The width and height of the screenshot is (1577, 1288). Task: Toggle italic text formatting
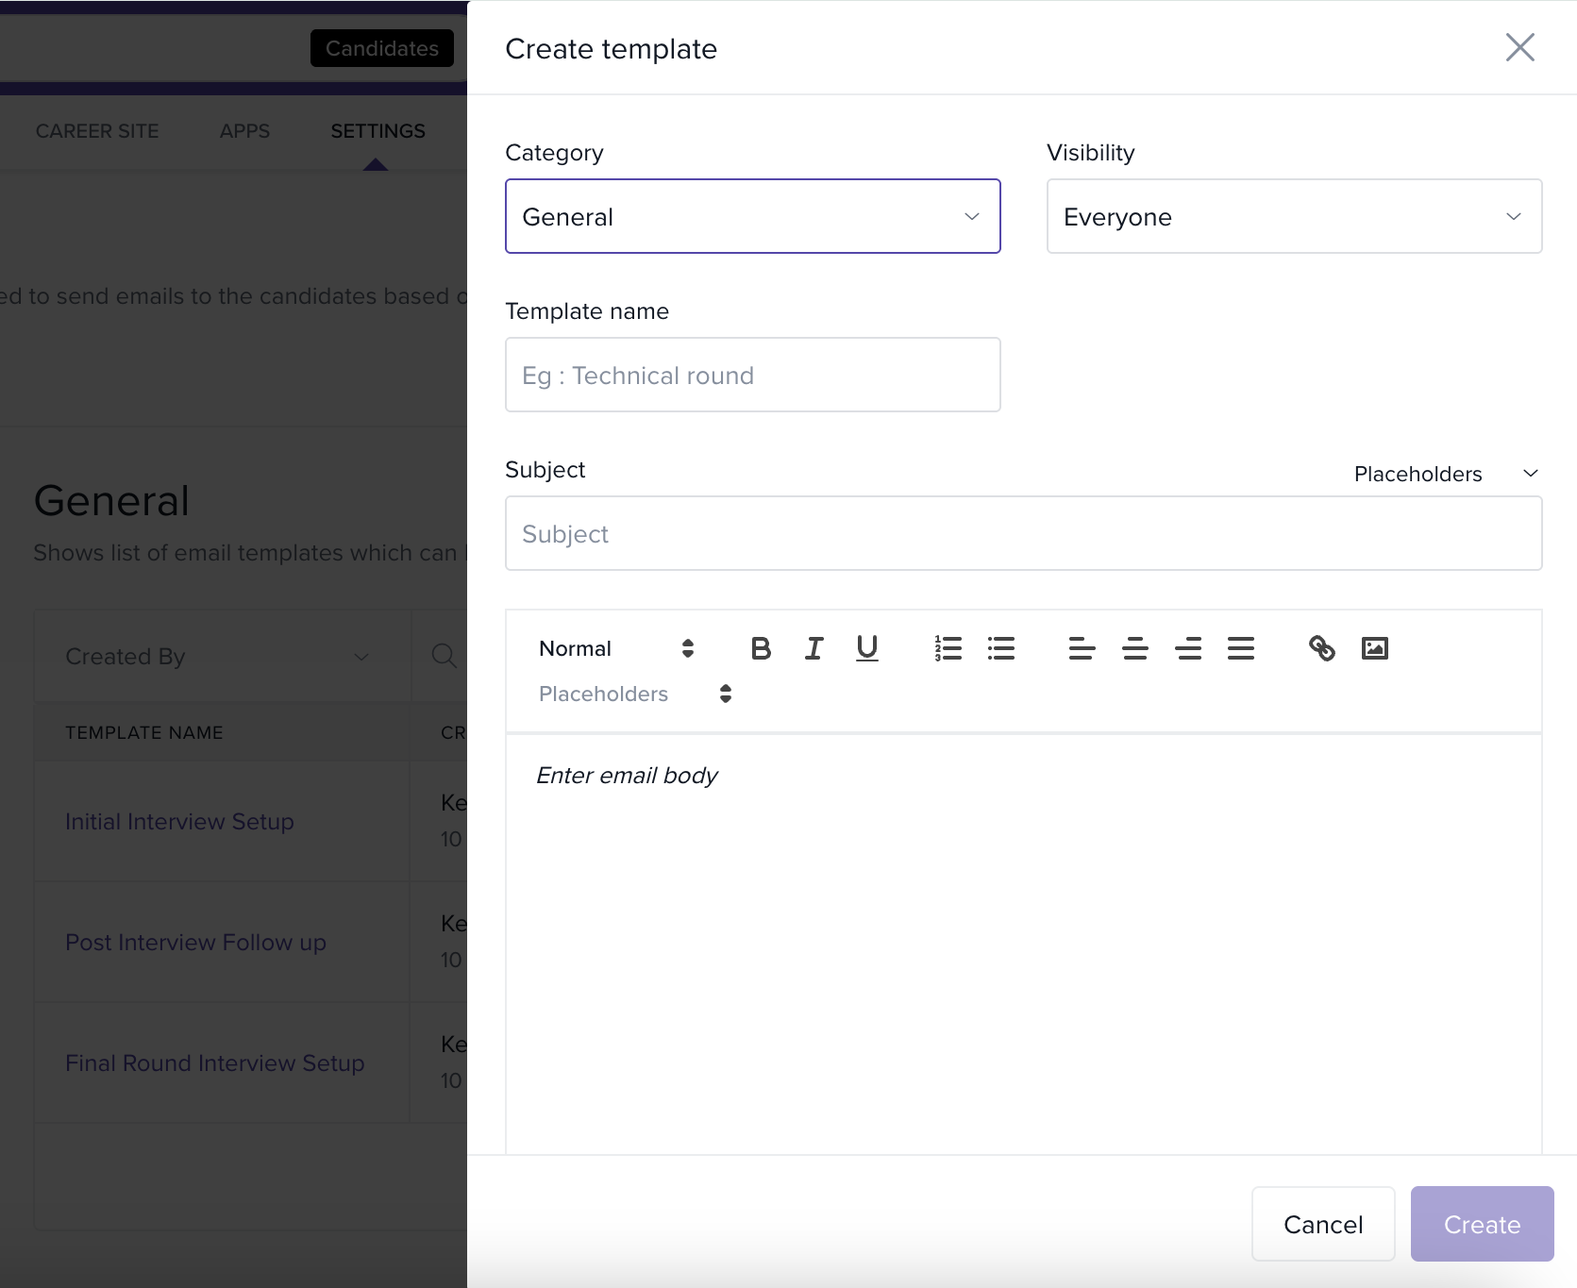tap(814, 648)
